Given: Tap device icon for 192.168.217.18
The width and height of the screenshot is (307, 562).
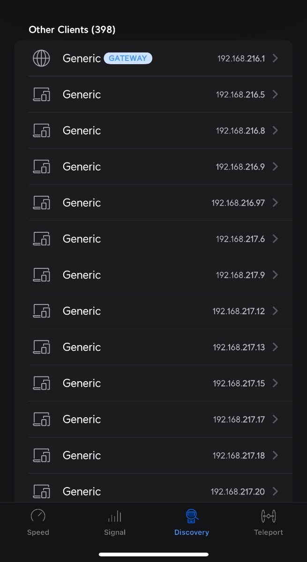Looking at the screenshot, I should coord(41,455).
